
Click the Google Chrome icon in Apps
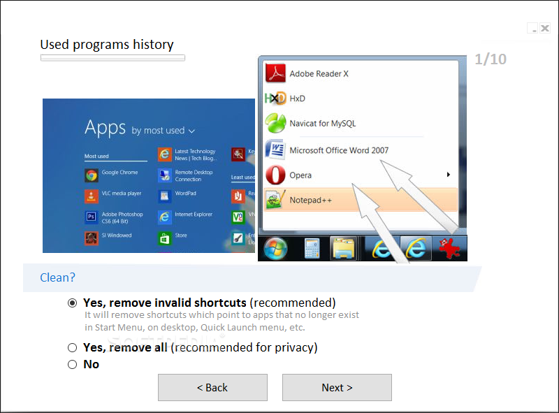(92, 175)
